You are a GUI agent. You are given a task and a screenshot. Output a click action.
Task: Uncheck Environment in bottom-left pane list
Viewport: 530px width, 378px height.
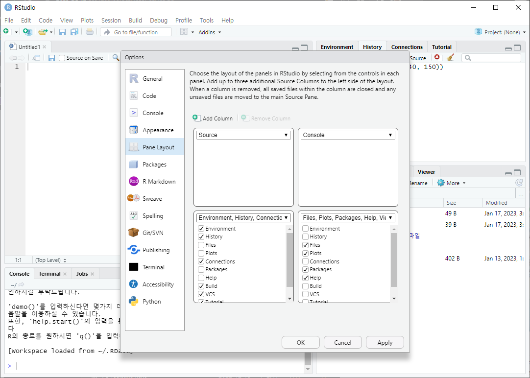pos(201,229)
